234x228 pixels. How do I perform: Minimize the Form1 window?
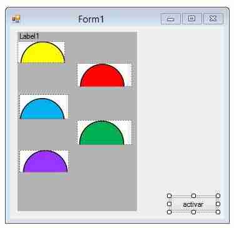click(171, 19)
